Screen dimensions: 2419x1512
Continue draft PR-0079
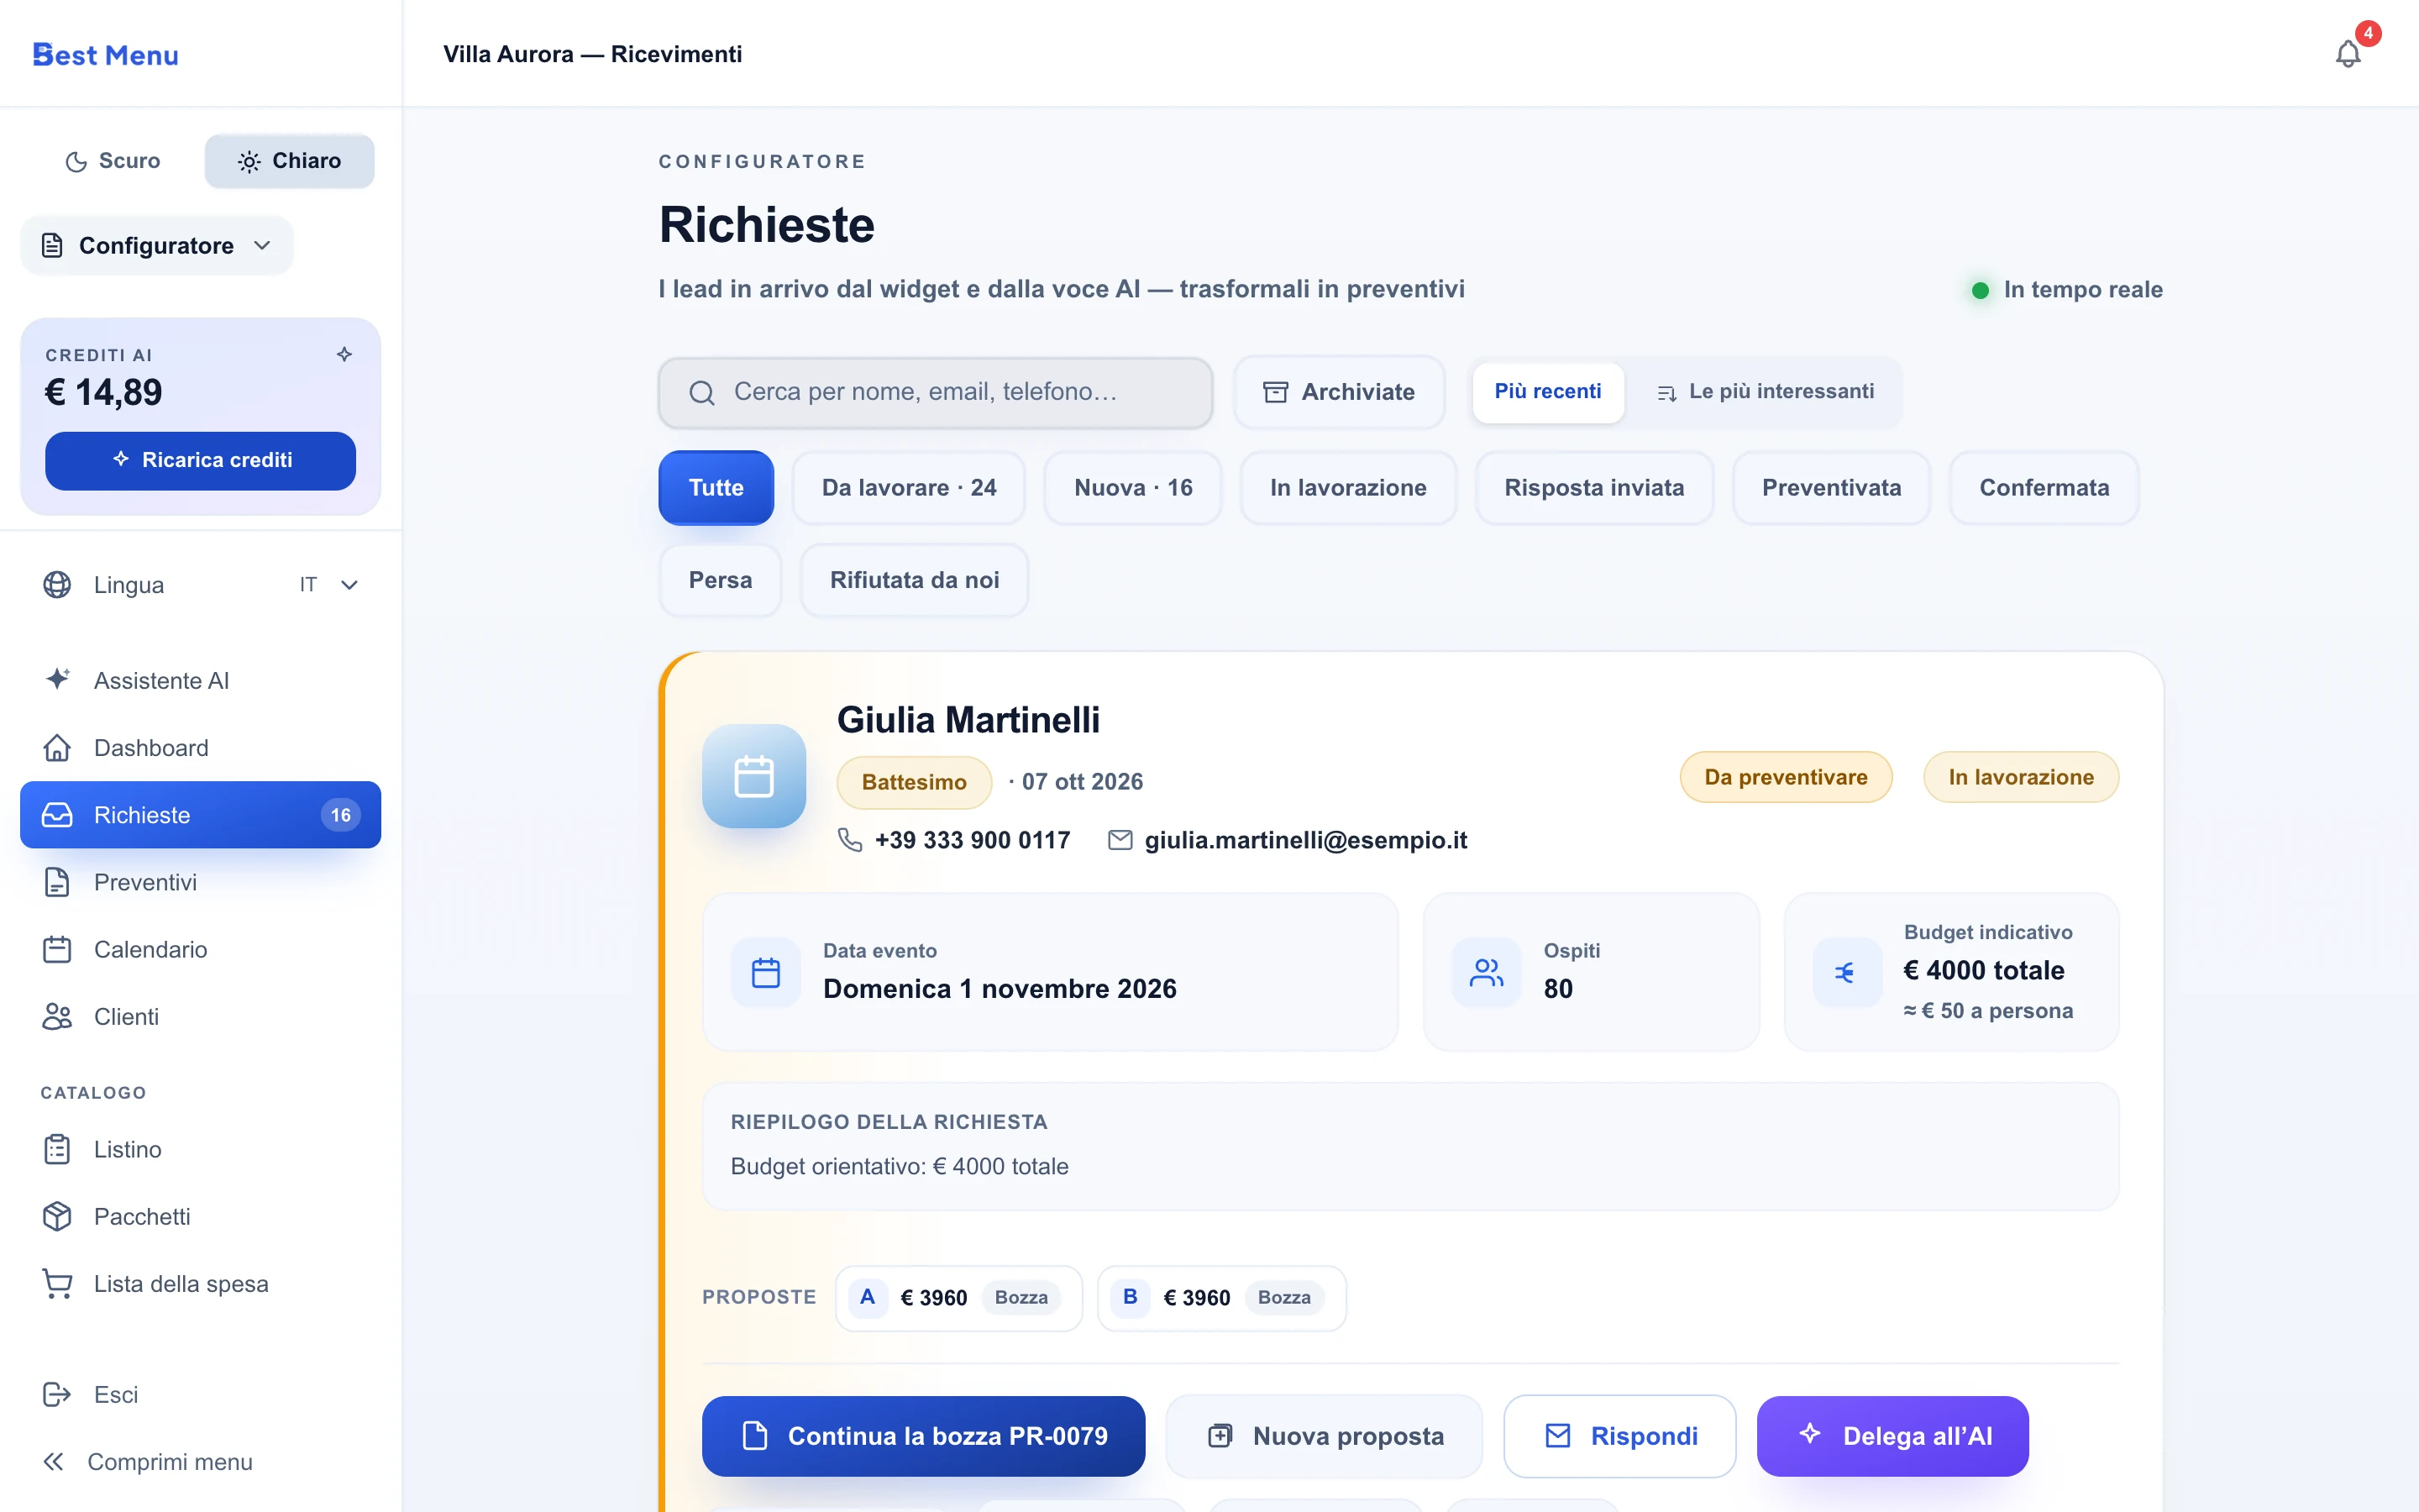point(922,1436)
